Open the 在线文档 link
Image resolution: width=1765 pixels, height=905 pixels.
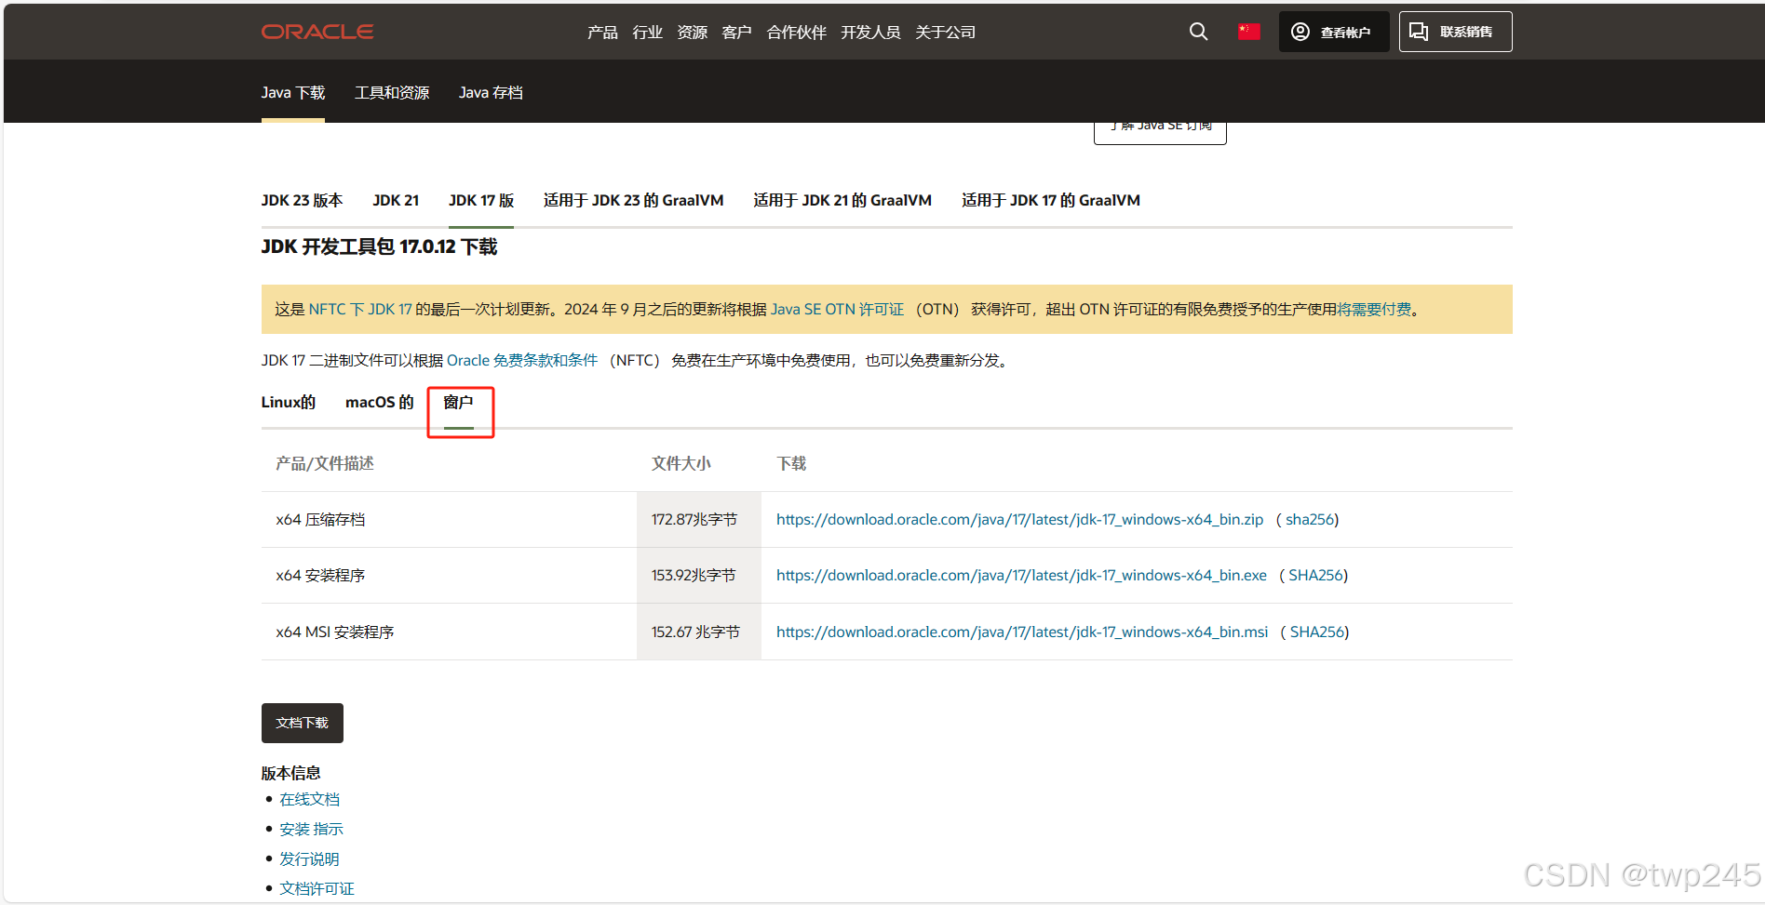pos(309,799)
